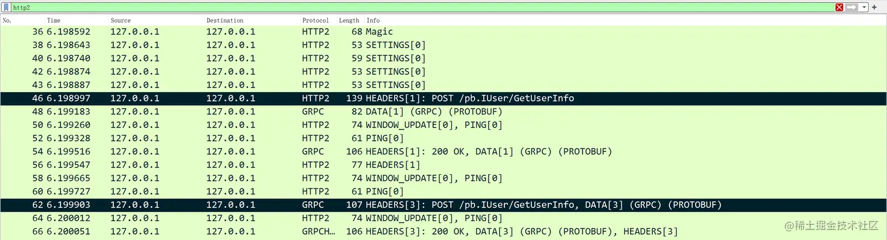Image resolution: width=887 pixels, height=240 pixels.
Task: Click GRPC protocol cell of packet 48
Action: point(313,111)
